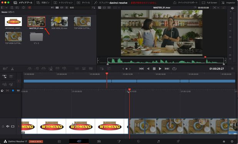The width and height of the screenshot is (238, 144).
Task: Click the Import Media icon
Action: pyautogui.click(x=12, y=8)
